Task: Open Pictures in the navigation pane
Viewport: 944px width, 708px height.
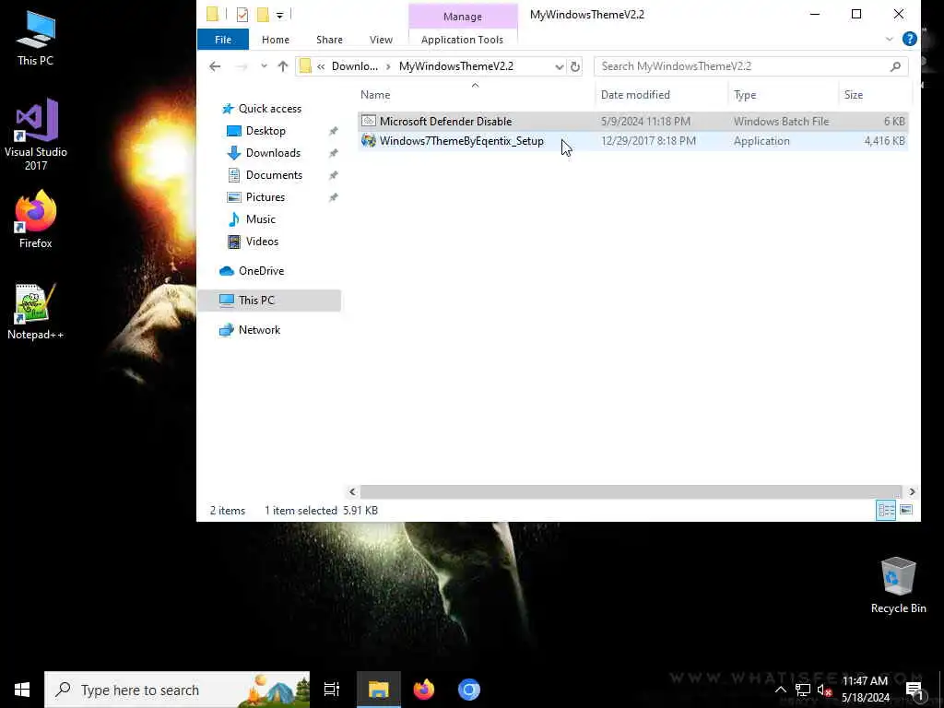Action: (x=265, y=197)
